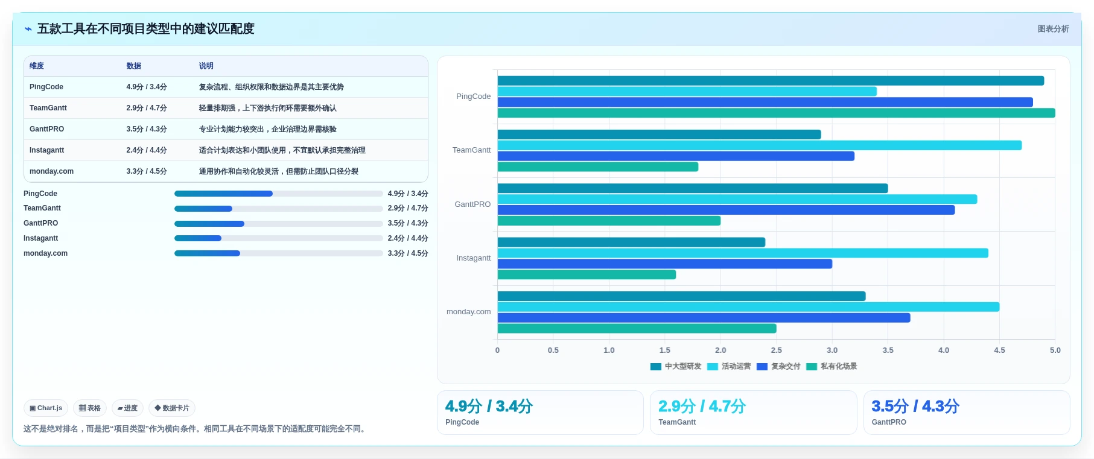Click the 说明 column header
This screenshot has width=1094, height=459.
206,66
